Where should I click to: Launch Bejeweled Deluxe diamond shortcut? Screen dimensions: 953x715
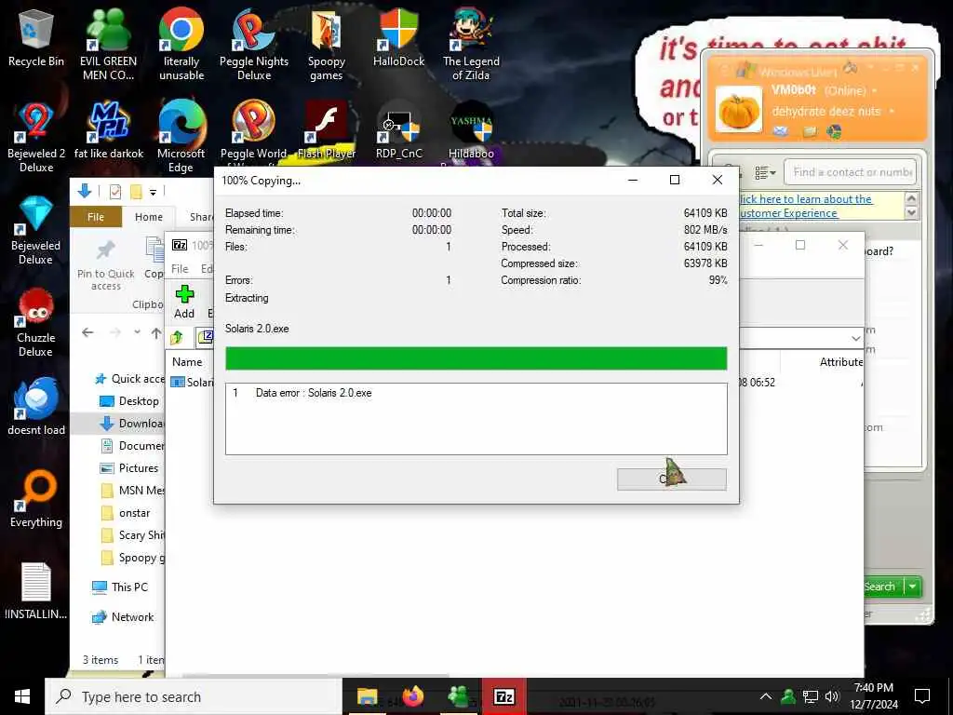point(36,230)
